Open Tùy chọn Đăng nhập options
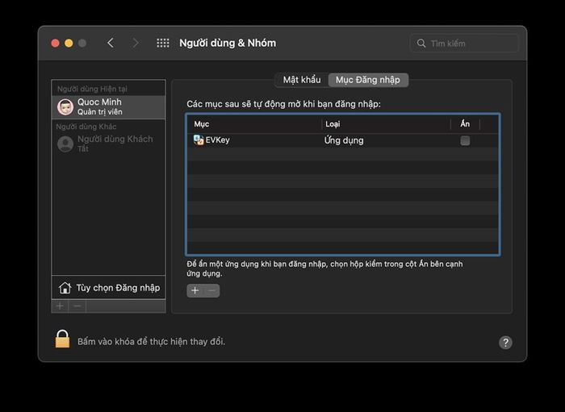 coord(109,288)
